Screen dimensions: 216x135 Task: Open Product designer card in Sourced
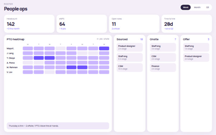click(x=130, y=48)
